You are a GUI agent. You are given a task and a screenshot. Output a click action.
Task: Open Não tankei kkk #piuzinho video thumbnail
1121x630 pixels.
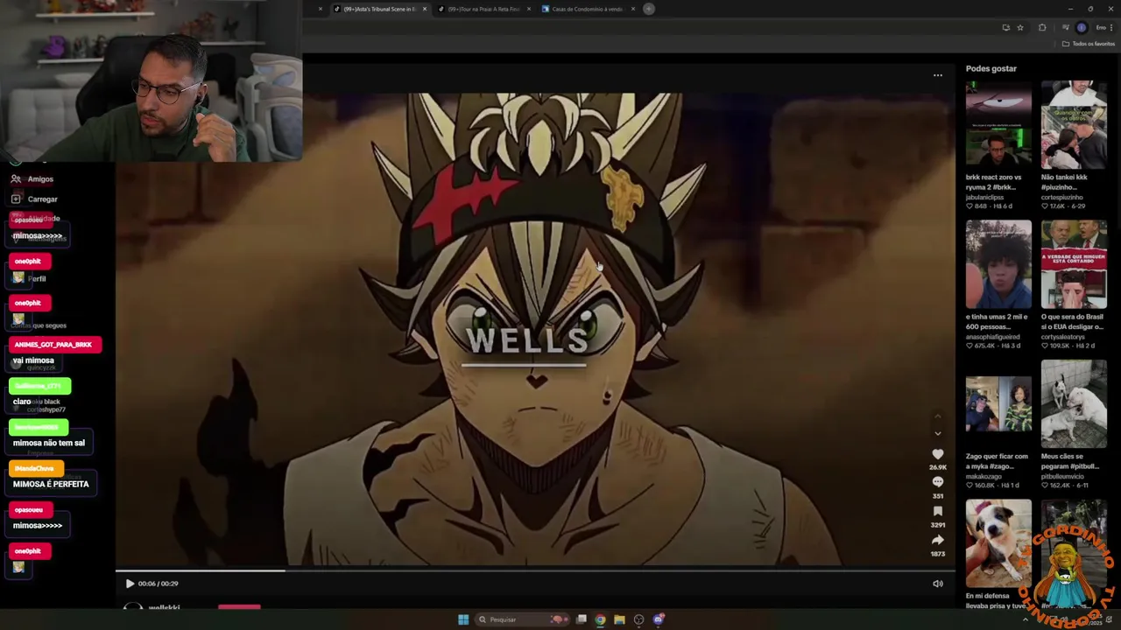pyautogui.click(x=1074, y=124)
